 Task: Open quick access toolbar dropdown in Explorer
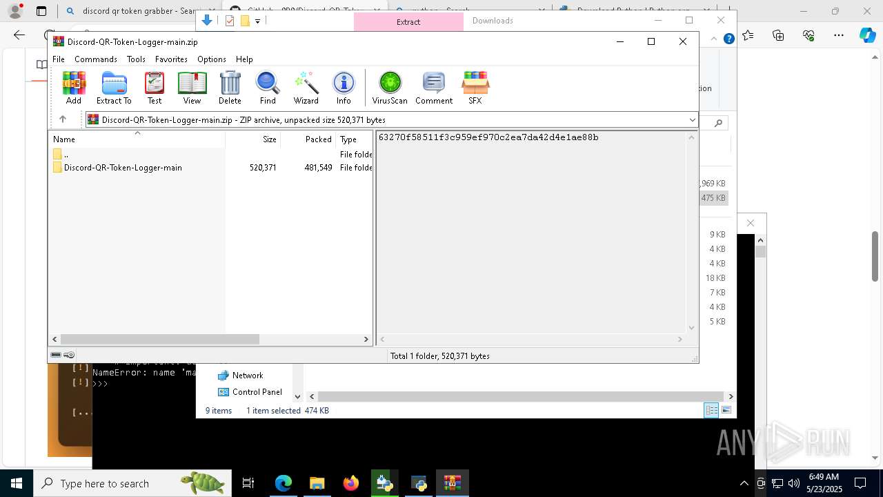click(x=257, y=21)
